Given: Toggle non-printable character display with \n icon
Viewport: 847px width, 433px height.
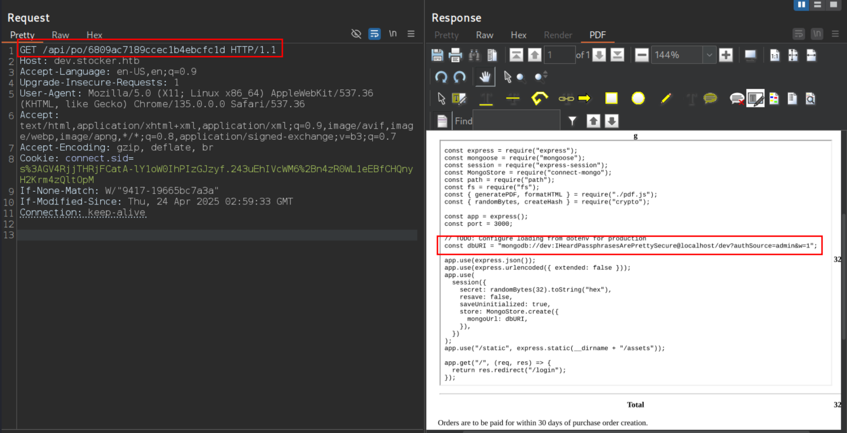Looking at the screenshot, I should (393, 34).
